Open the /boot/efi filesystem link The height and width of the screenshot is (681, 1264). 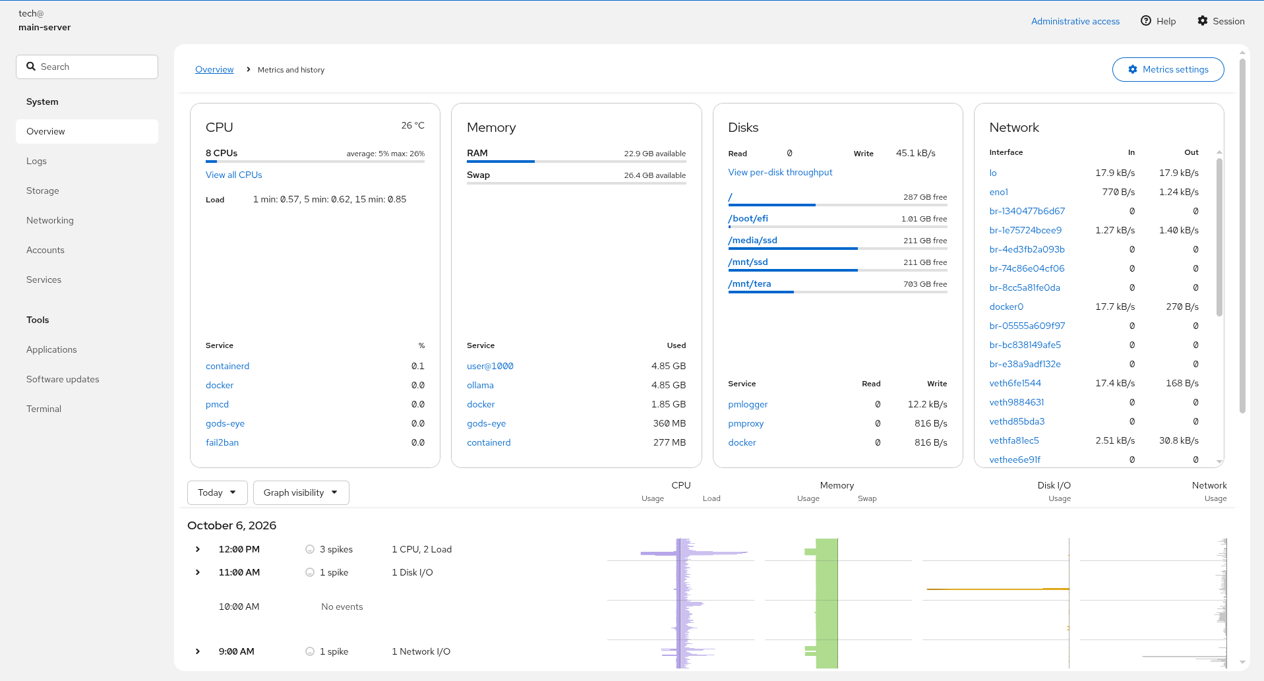click(748, 218)
